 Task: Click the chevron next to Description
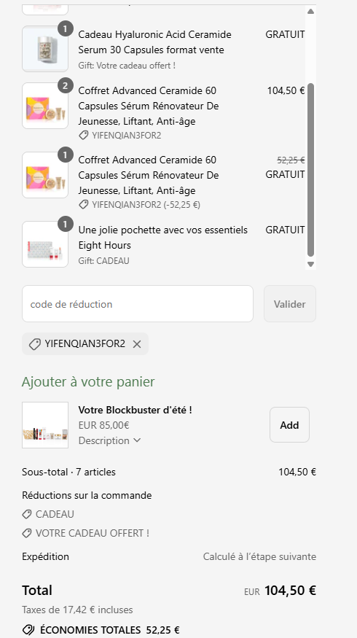[137, 440]
